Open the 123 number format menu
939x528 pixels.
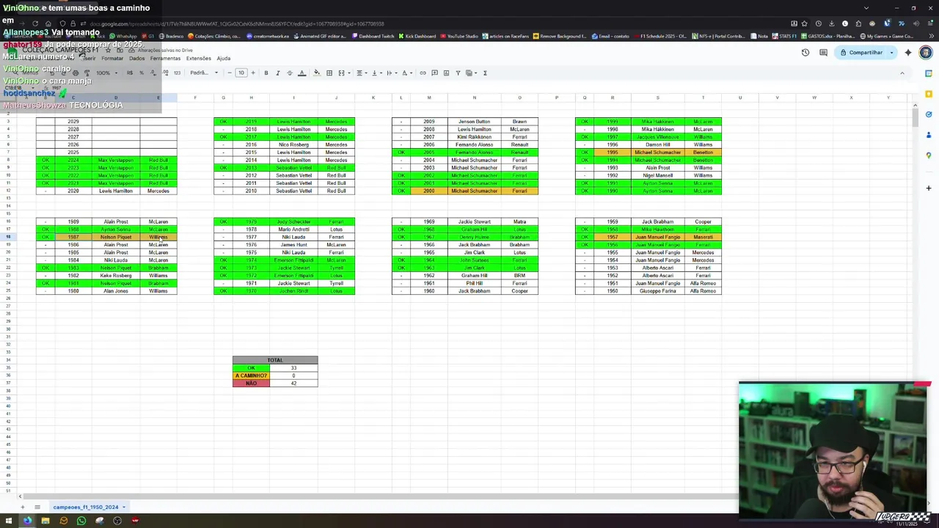177,73
